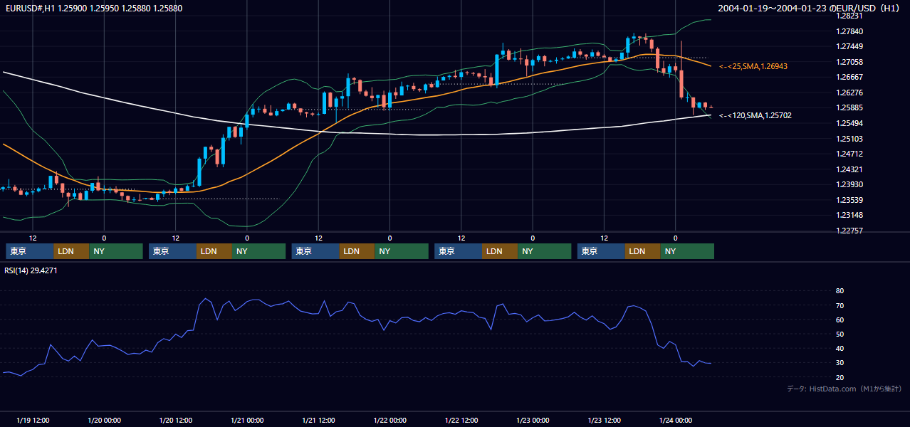Image resolution: width=910 pixels, height=427 pixels.
Task: Click the RSI(14) 29.4271 indicator label
Action: pos(31,270)
